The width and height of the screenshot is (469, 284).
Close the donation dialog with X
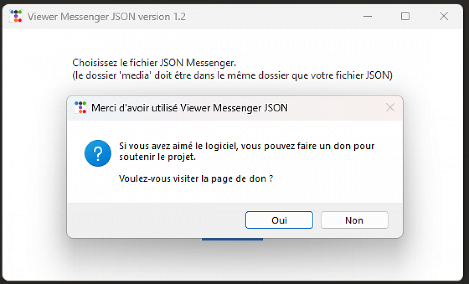pyautogui.click(x=390, y=108)
